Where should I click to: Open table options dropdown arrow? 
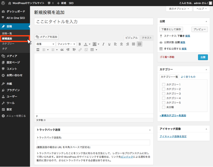96,50
